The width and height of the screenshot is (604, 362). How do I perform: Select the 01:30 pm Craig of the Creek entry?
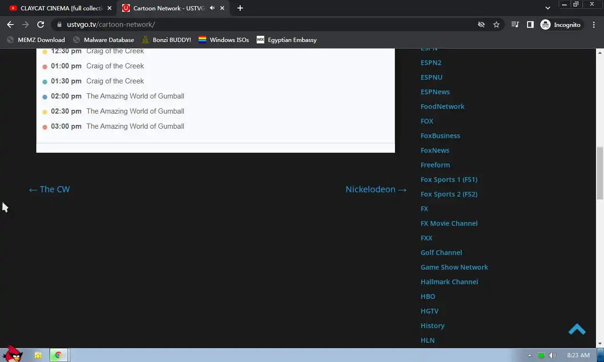pyautogui.click(x=93, y=81)
